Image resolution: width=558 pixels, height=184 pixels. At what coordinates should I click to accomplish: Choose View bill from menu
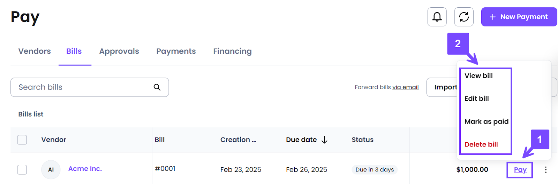tap(478, 76)
